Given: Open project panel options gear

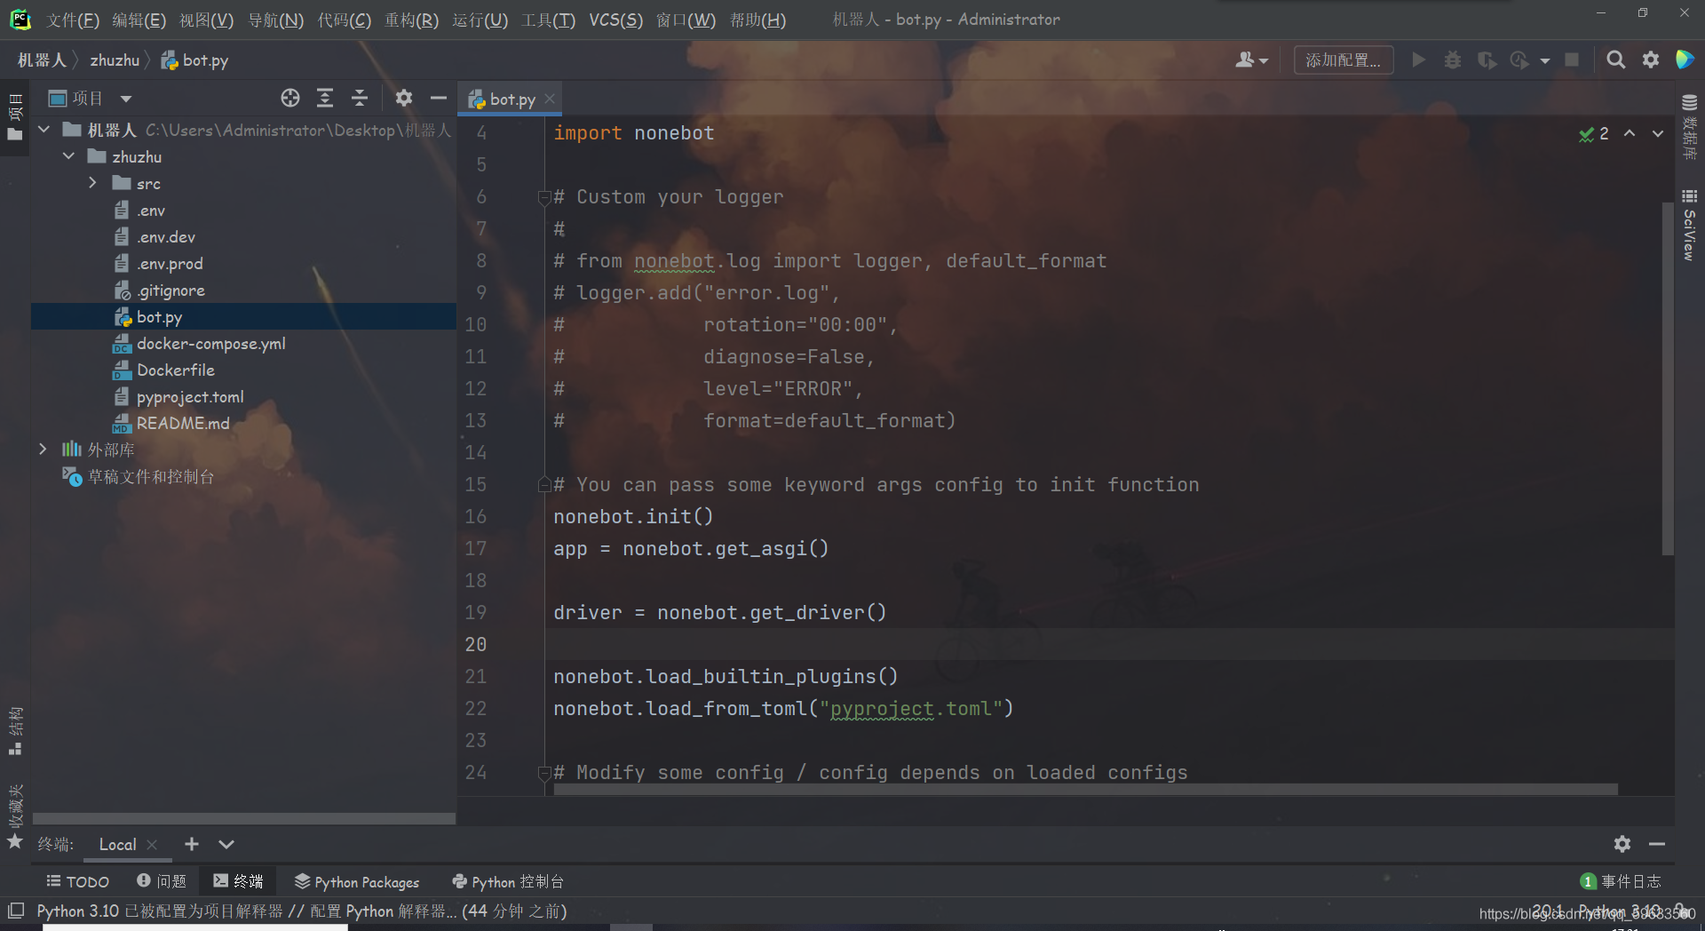Looking at the screenshot, I should [403, 98].
